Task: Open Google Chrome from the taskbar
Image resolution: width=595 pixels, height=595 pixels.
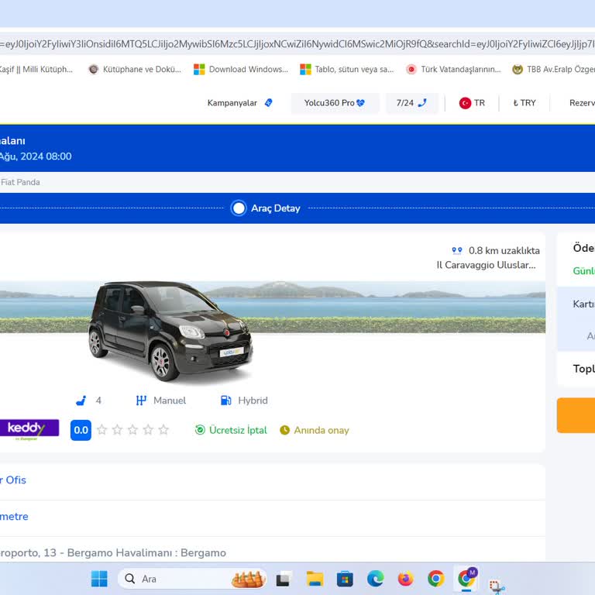Action: click(436, 579)
